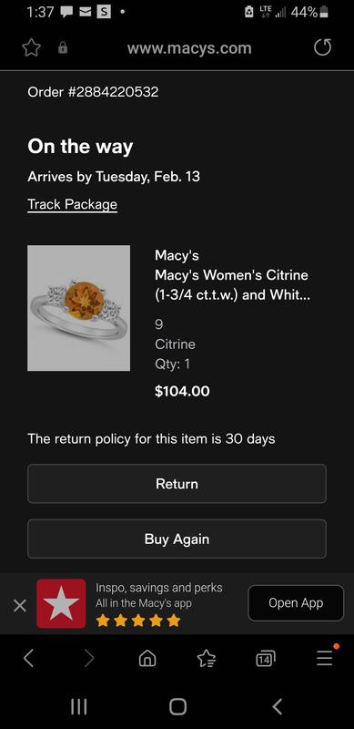
Task: Tap the Android home navigation button
Action: [177, 707]
